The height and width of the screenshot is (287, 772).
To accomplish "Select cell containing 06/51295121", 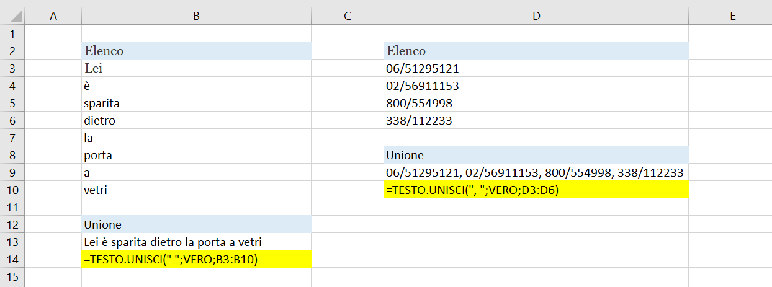I will pyautogui.click(x=536, y=68).
